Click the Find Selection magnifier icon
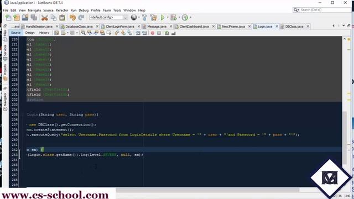 (x=83, y=33)
